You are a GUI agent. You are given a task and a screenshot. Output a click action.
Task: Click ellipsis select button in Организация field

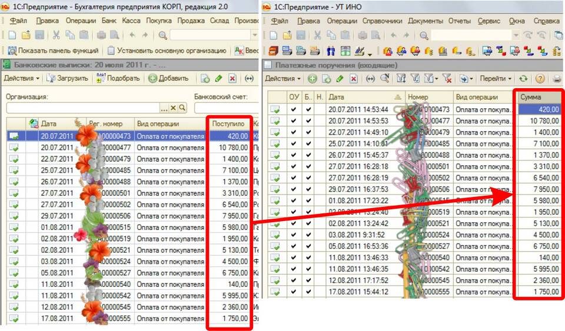pos(164,108)
